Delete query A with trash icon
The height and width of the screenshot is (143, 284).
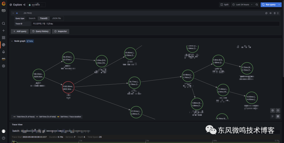pos(275,13)
